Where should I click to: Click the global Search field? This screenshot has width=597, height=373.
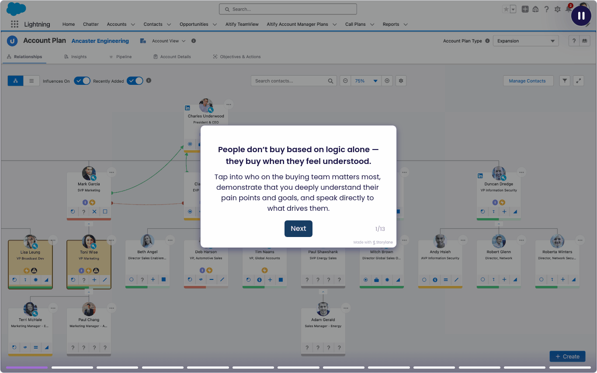(x=288, y=9)
